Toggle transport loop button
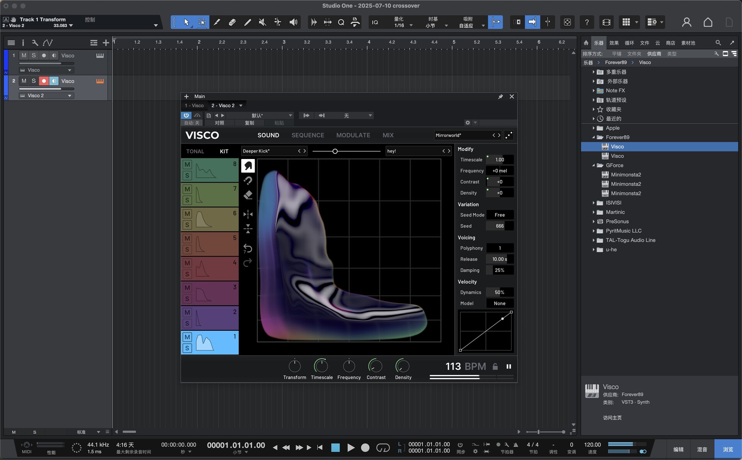742x460 pixels. click(x=383, y=448)
